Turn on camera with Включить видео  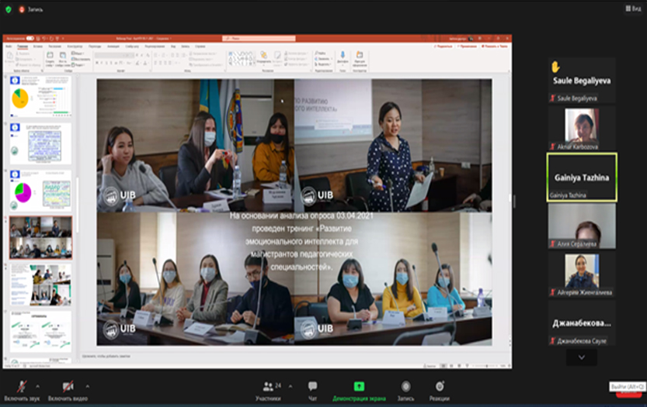(x=68, y=389)
